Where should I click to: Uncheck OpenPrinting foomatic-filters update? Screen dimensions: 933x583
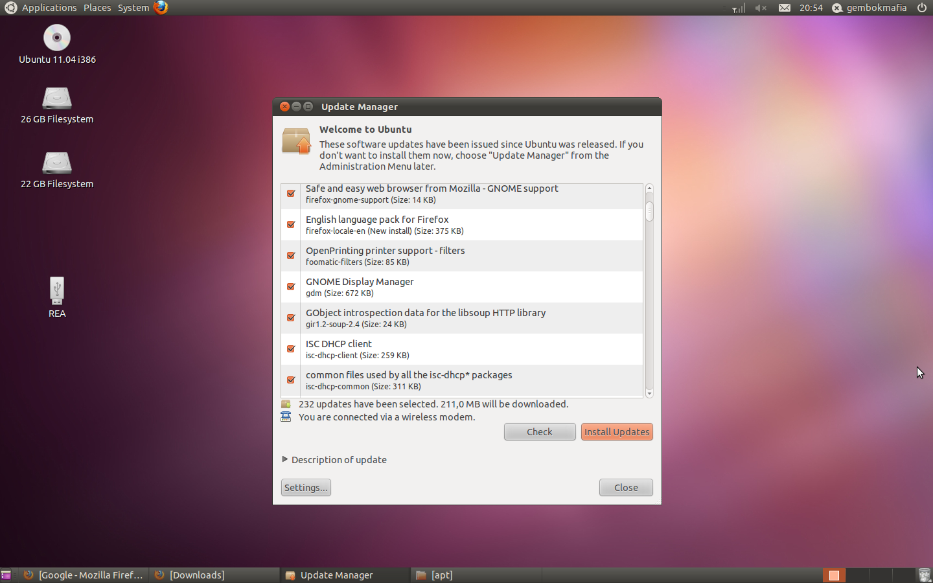pos(291,256)
